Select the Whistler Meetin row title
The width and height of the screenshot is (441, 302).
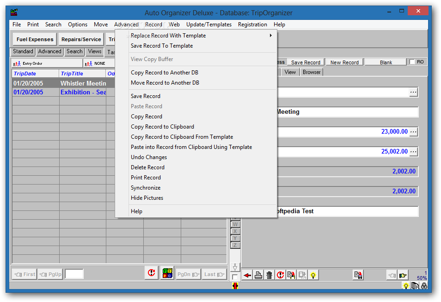pyautogui.click(x=83, y=83)
